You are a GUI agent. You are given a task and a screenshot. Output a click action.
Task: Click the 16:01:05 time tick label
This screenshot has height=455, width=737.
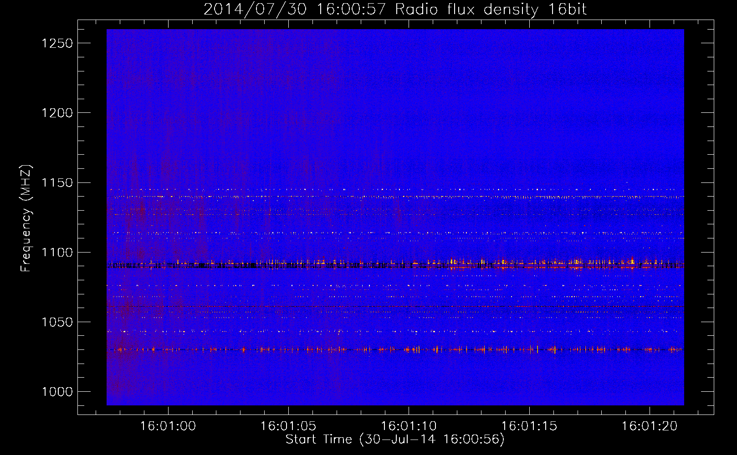pyautogui.click(x=288, y=426)
